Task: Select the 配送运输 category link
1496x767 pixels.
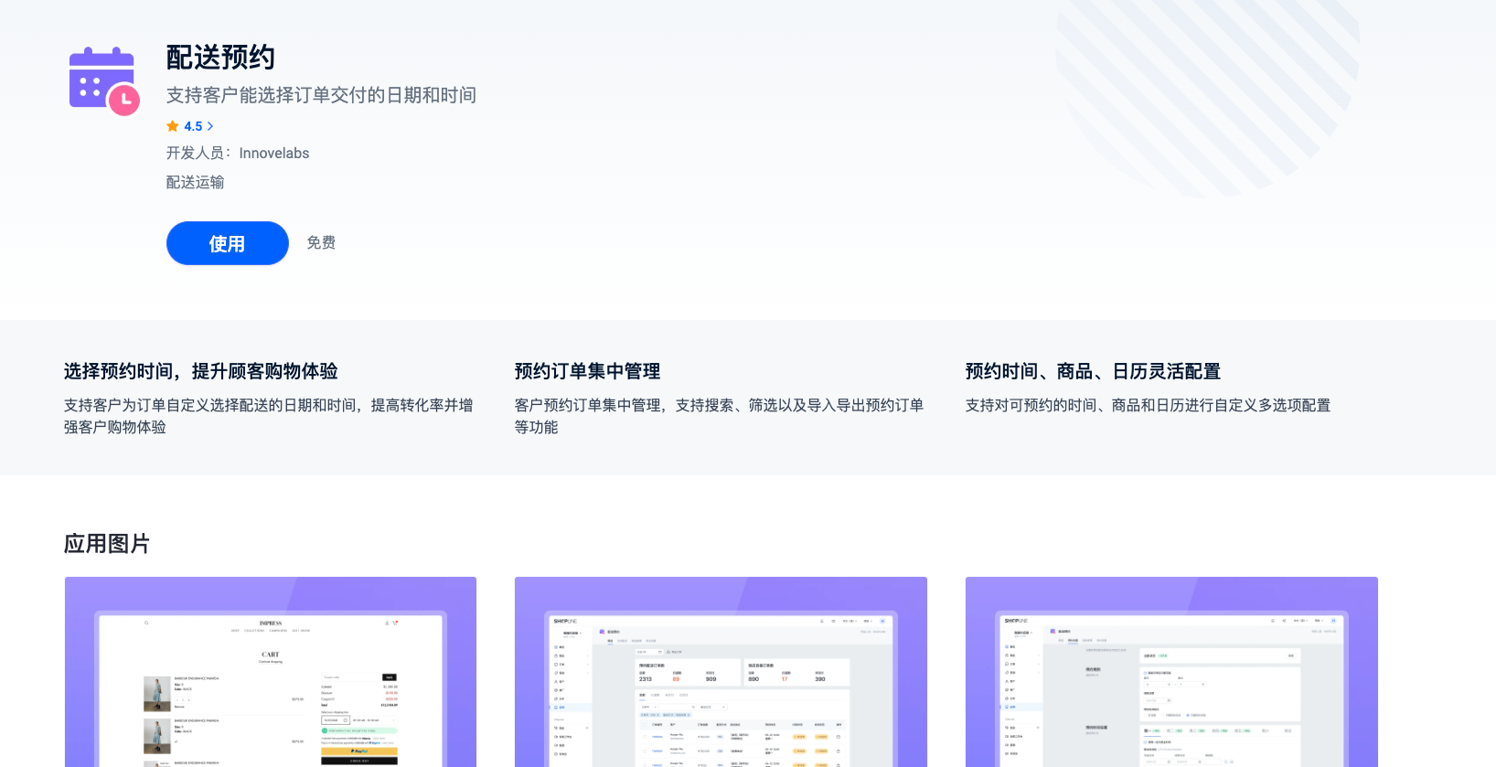Action: (195, 182)
